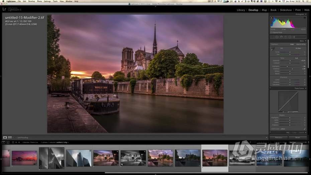The image size is (311, 175).
Task: Set Treatment to Black & White
Action: point(301,44)
